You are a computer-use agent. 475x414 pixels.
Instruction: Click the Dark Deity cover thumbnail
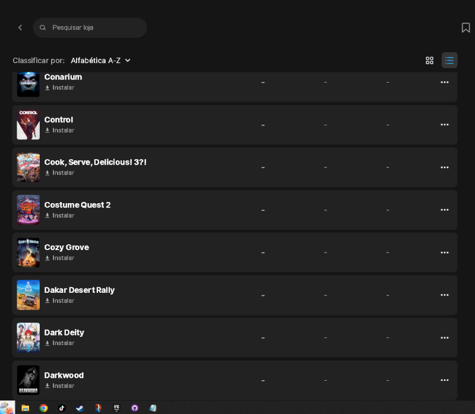[x=28, y=337]
